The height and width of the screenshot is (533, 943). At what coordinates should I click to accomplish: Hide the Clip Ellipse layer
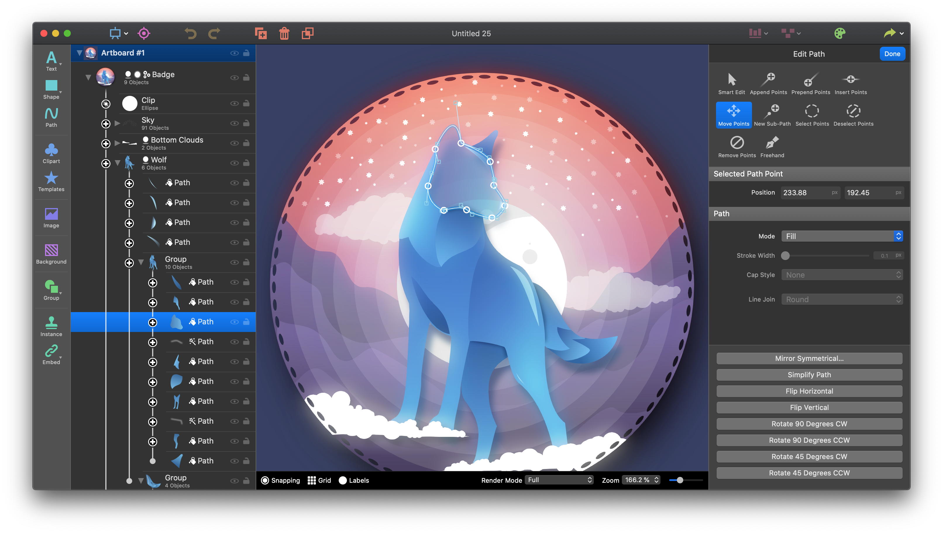(234, 103)
